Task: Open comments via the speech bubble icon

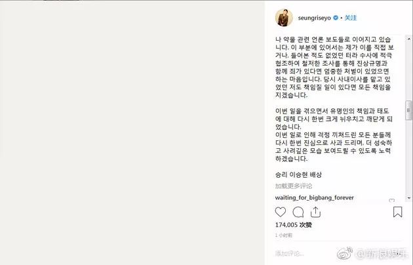Action: [298, 212]
